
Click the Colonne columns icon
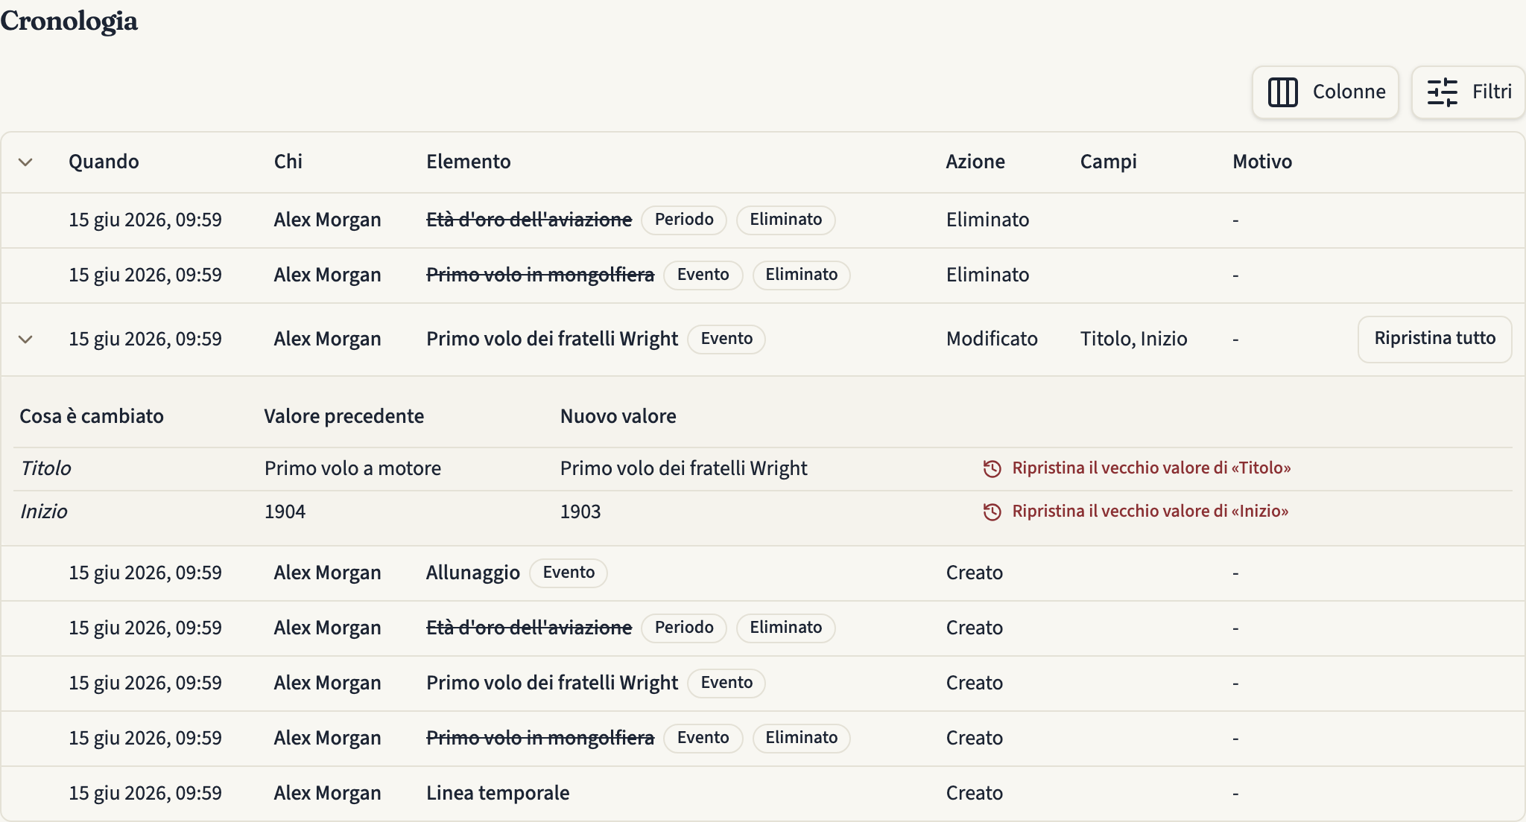coord(1282,92)
